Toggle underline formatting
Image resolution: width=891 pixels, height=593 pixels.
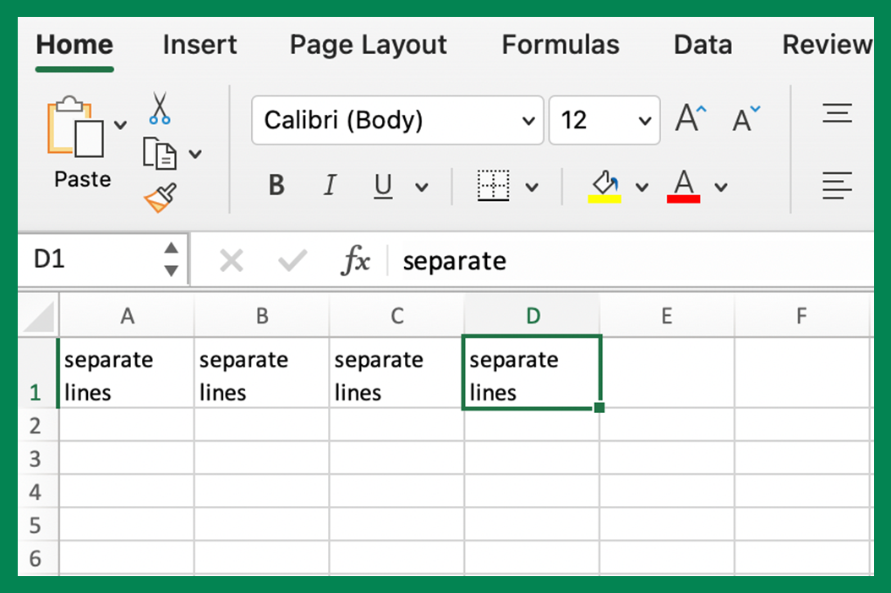coord(382,186)
